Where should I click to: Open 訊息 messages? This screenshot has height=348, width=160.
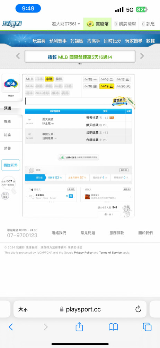click(149, 24)
